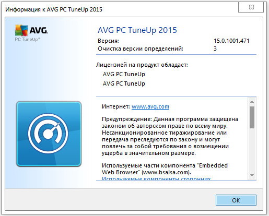
Task: Click "Очистка версии определений:" label
Action: [141, 49]
